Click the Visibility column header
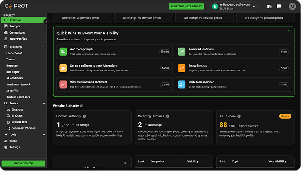Image resolution: width=301 pixels, height=171 pixels. [192, 161]
